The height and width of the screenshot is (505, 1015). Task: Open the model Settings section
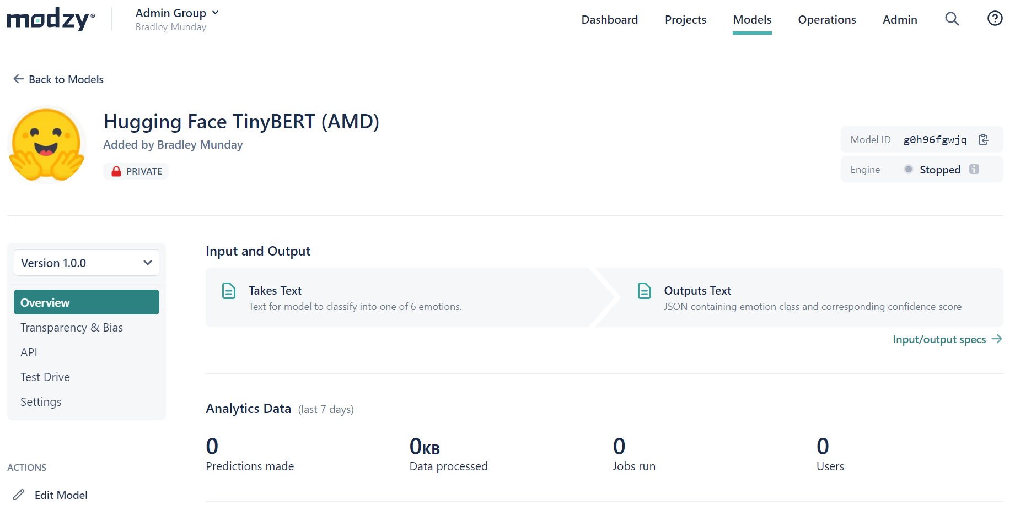(x=41, y=402)
